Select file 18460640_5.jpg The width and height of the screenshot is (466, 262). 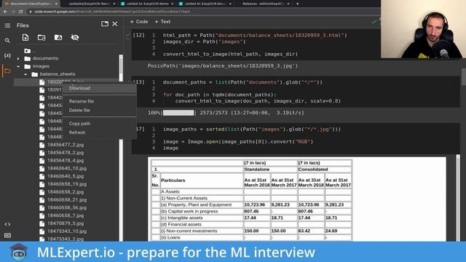coord(66,176)
